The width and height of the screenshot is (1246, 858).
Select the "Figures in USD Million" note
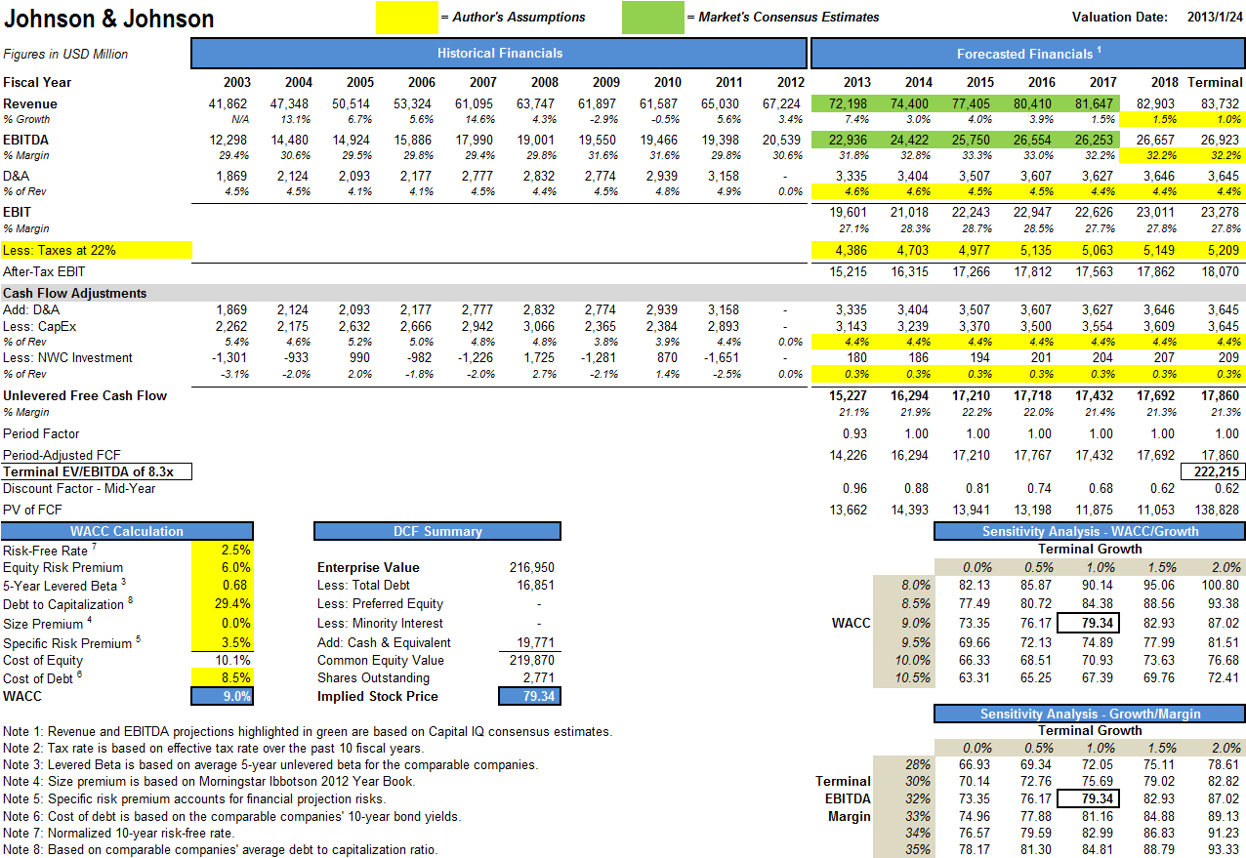(x=65, y=54)
